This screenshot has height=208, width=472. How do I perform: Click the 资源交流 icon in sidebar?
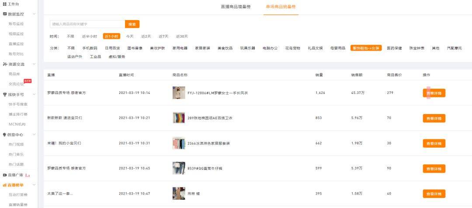5,64
